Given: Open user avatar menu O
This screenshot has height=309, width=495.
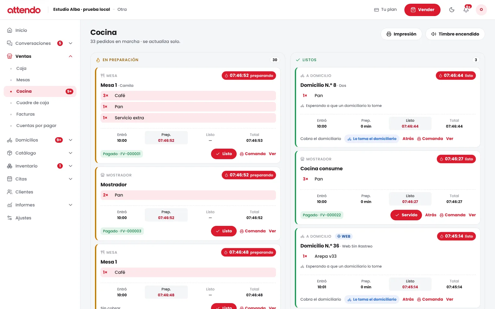Looking at the screenshot, I should (x=481, y=10).
